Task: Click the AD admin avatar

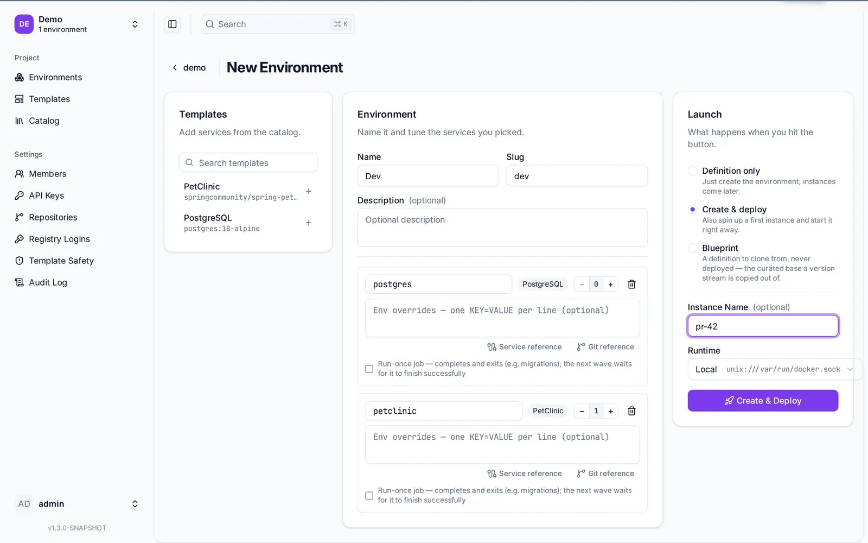Action: [24, 504]
